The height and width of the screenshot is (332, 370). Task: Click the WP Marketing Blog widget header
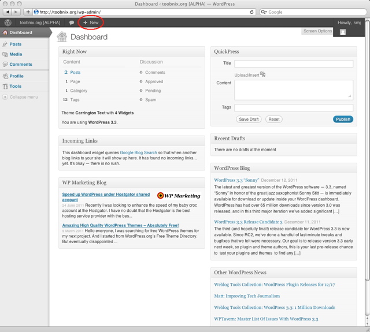coord(132,182)
